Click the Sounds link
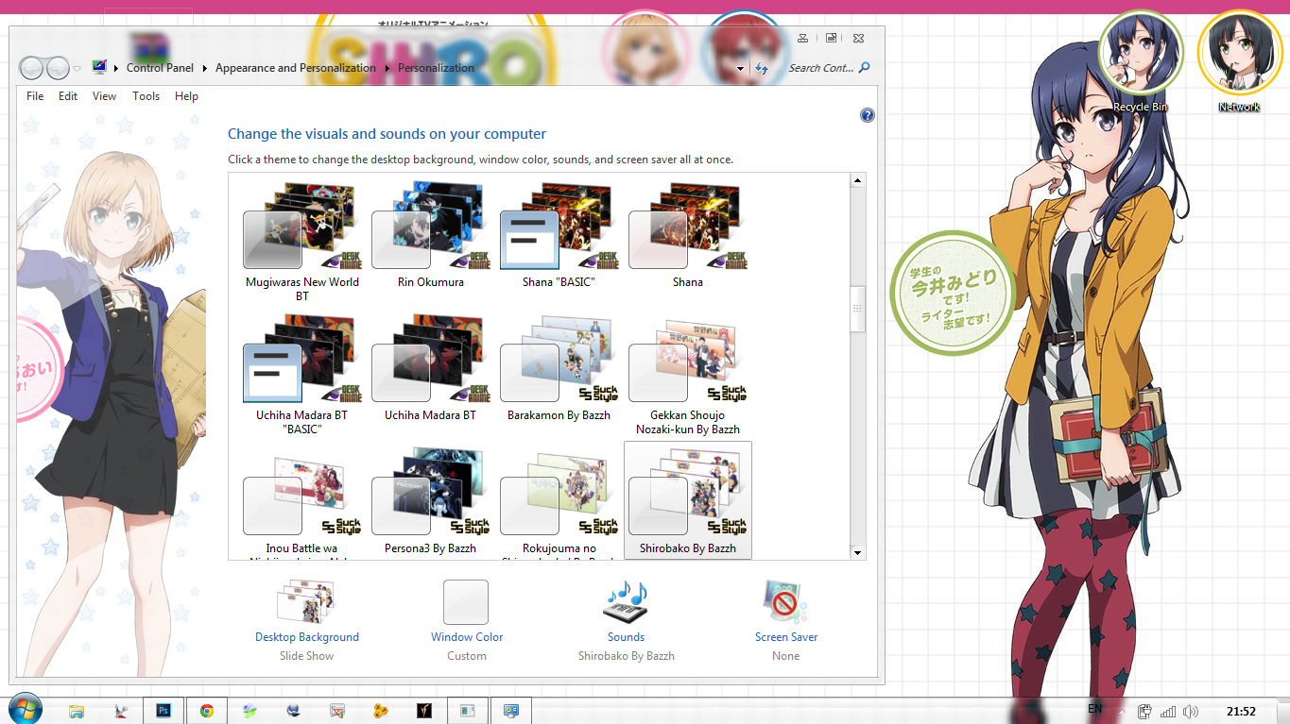The width and height of the screenshot is (1290, 724). click(626, 637)
